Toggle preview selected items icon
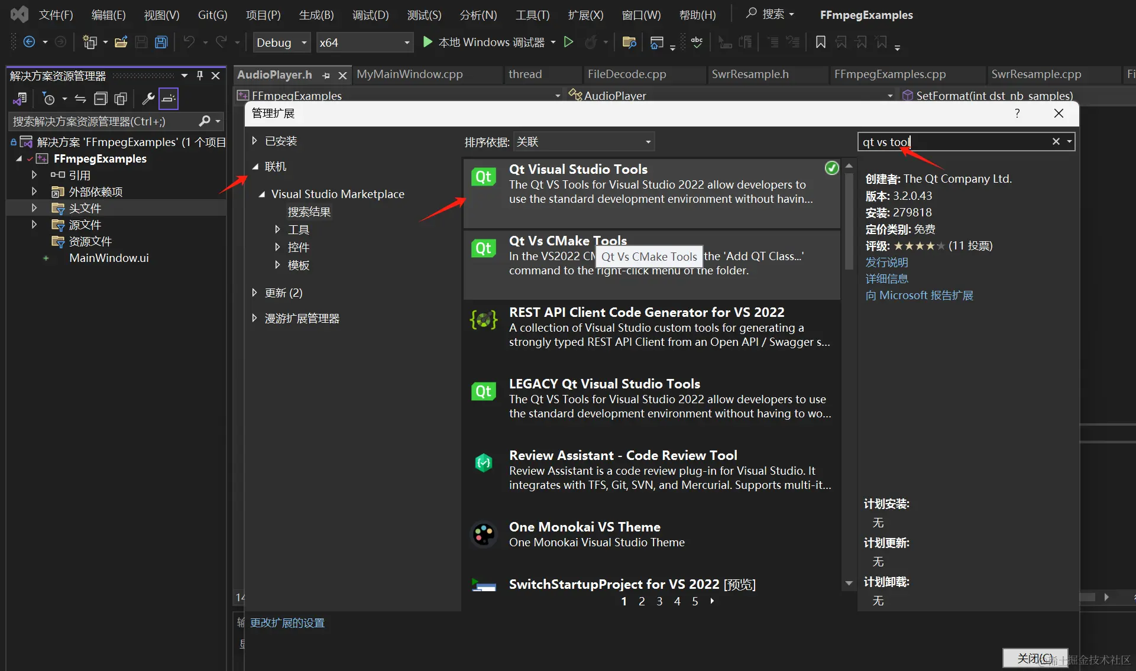Viewport: 1136px width, 671px height. [x=169, y=99]
